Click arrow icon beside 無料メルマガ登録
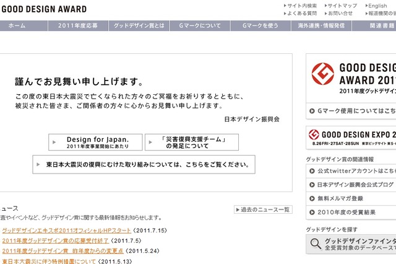The width and height of the screenshot is (396, 264). pos(312,198)
